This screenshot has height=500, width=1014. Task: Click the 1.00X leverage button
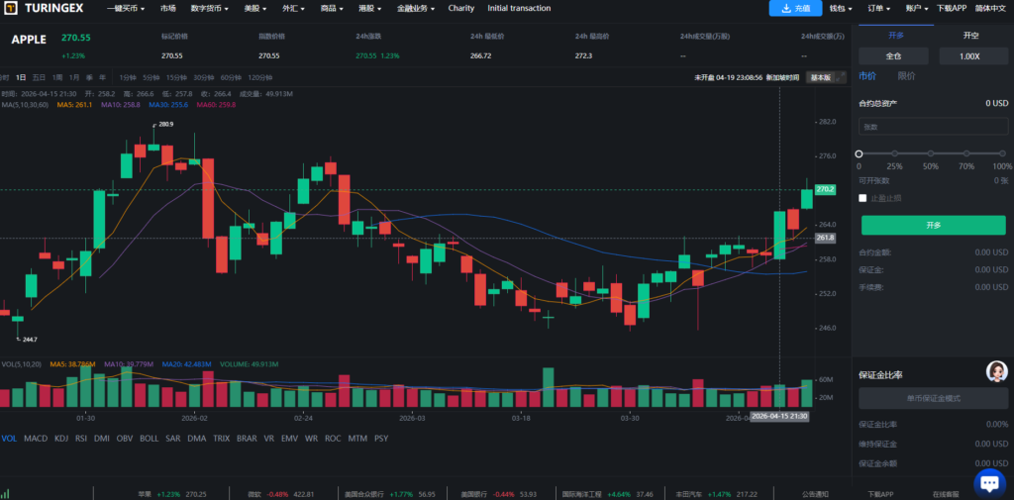point(970,56)
